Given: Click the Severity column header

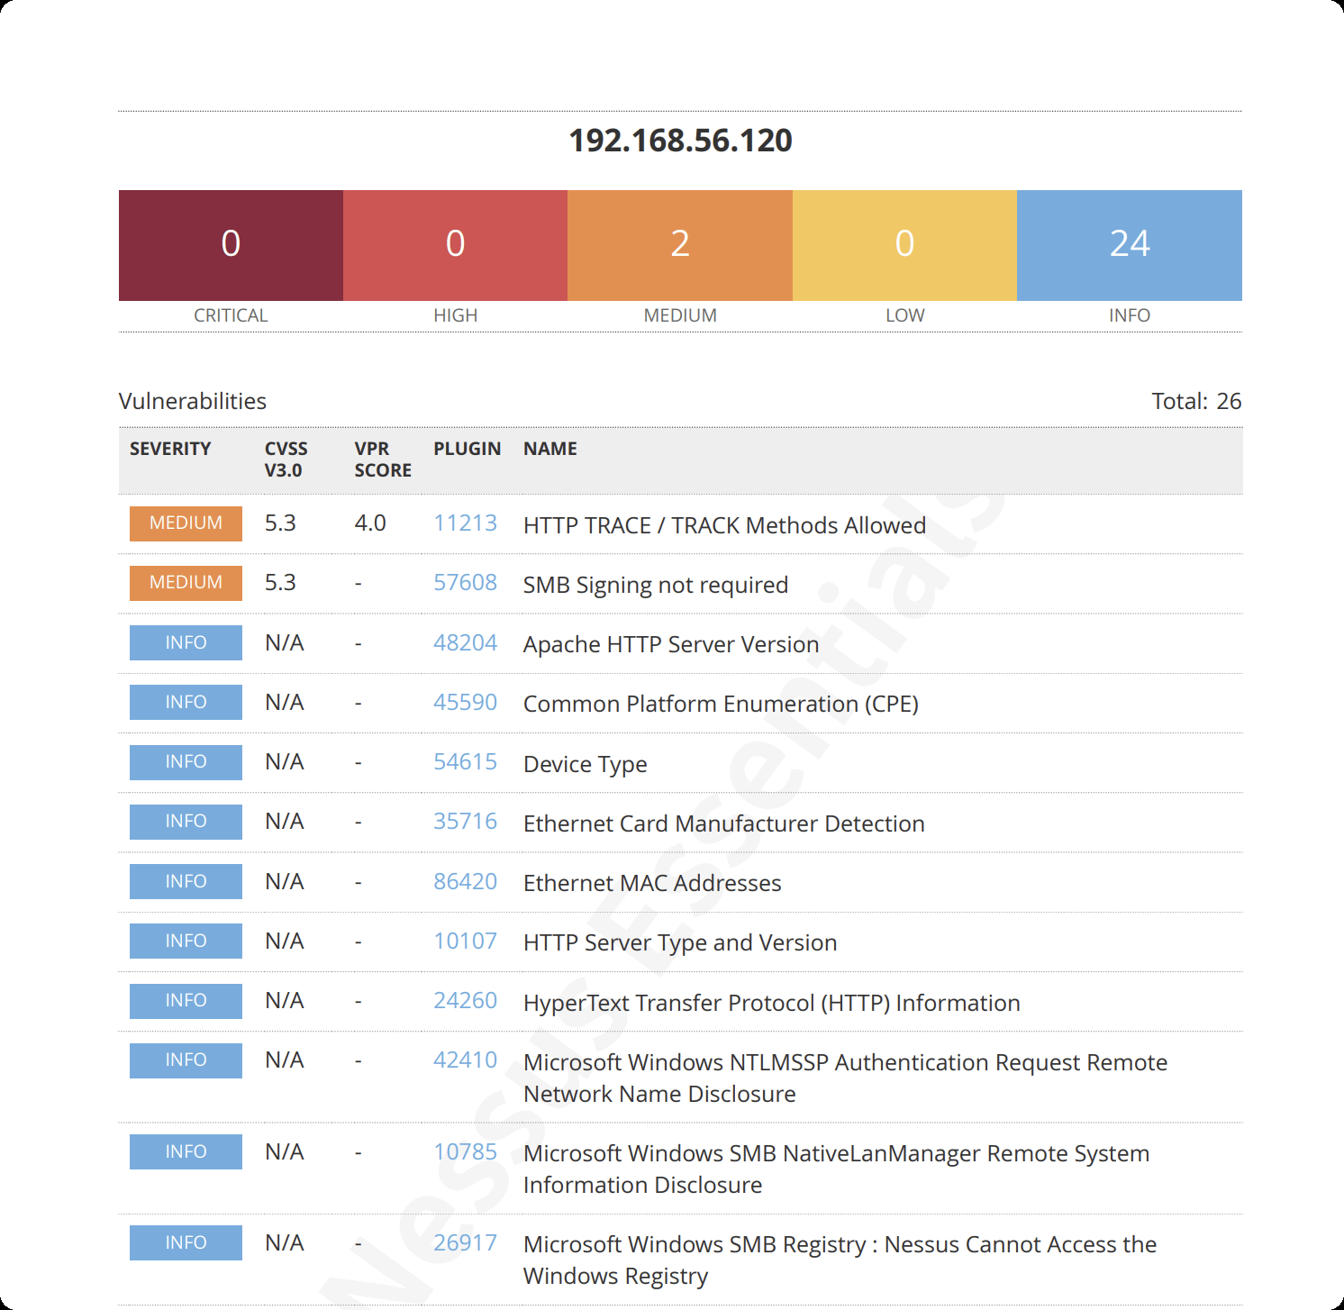Looking at the screenshot, I should pyautogui.click(x=170, y=449).
